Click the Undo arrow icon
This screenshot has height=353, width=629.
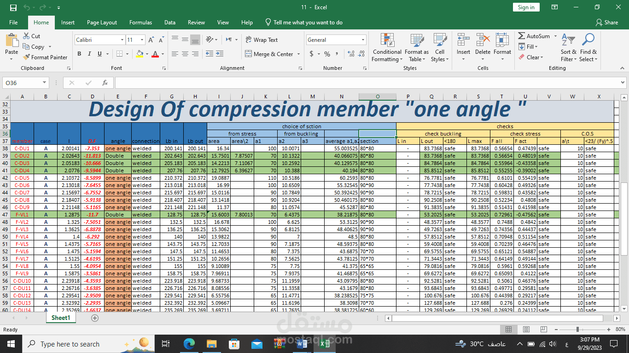click(27, 7)
